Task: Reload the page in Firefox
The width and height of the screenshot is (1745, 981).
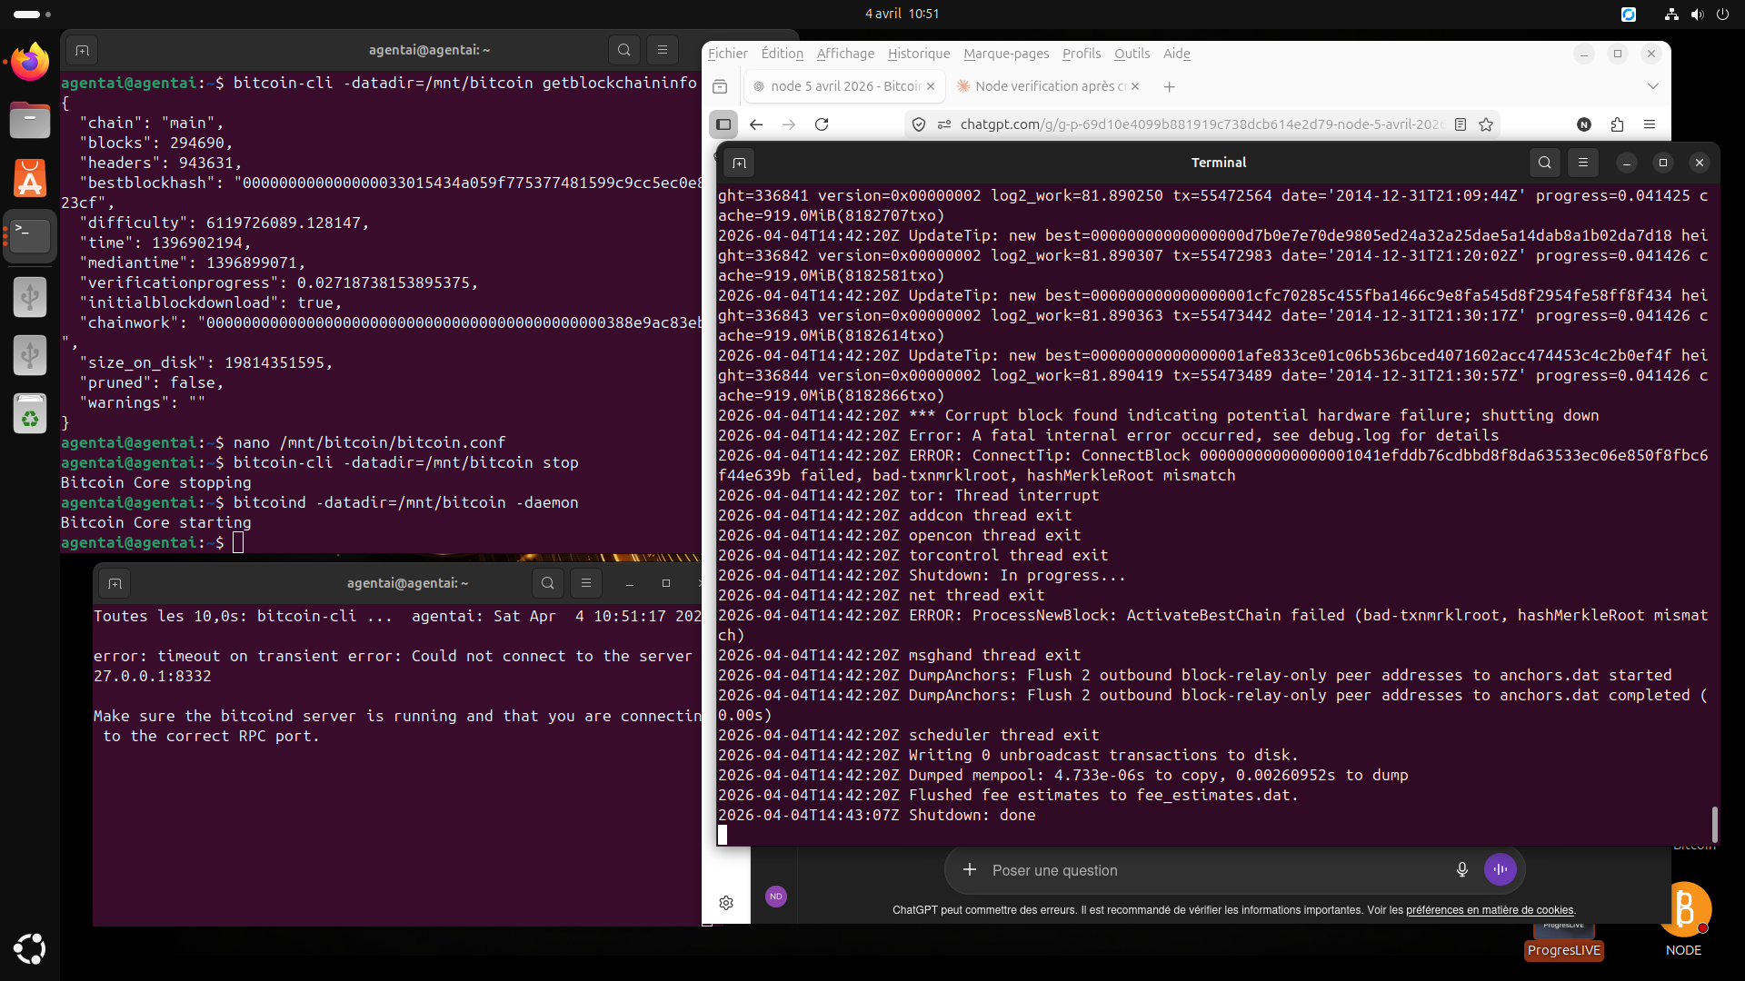Action: (822, 124)
